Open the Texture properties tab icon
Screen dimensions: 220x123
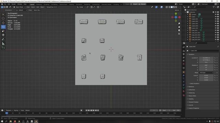pos(184,95)
